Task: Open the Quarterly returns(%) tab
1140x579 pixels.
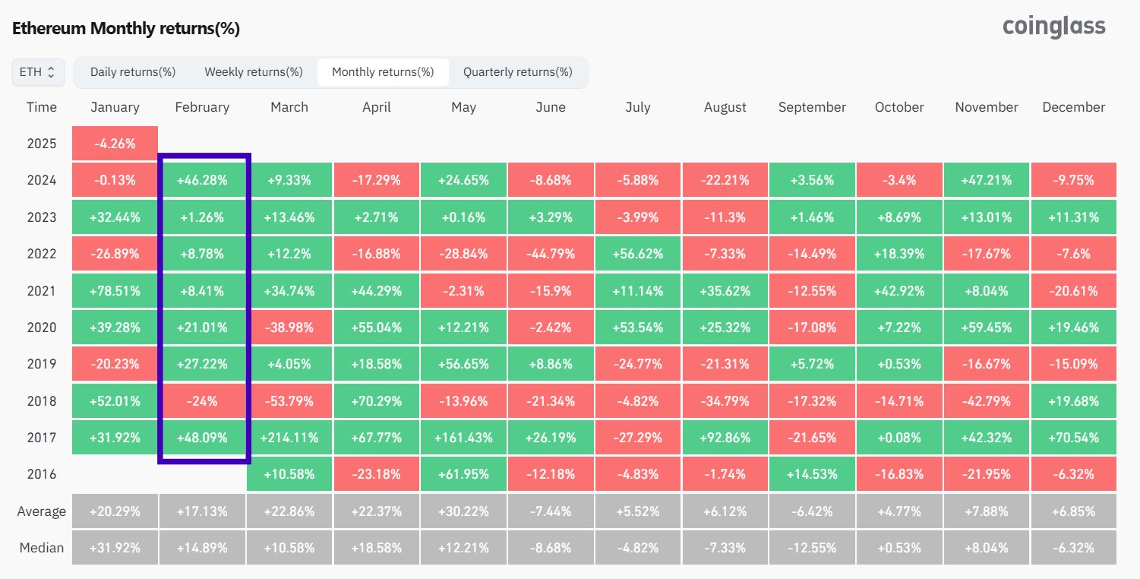Action: coord(518,72)
